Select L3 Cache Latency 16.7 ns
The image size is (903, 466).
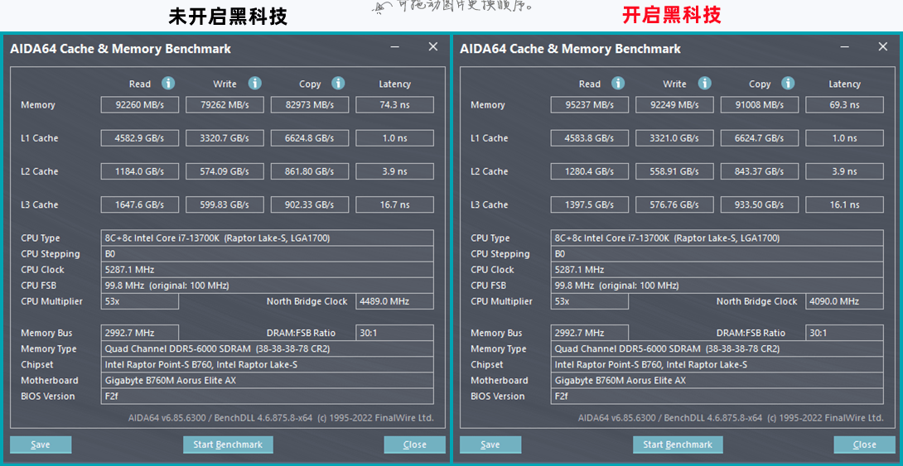tap(394, 204)
